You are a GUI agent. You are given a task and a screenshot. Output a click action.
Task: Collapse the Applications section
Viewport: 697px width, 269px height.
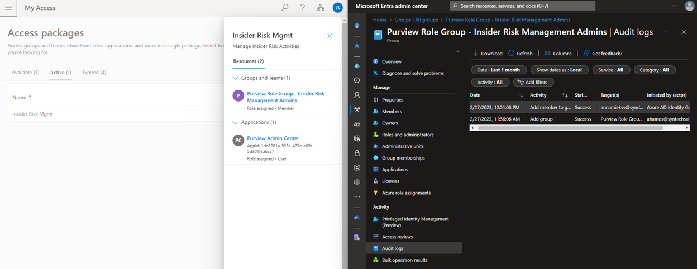click(x=236, y=122)
